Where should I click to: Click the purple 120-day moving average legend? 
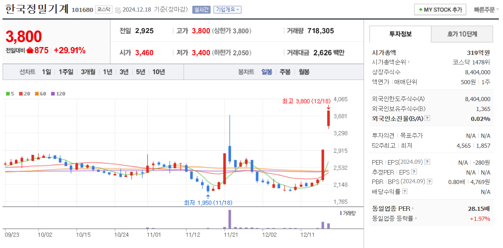(58, 94)
